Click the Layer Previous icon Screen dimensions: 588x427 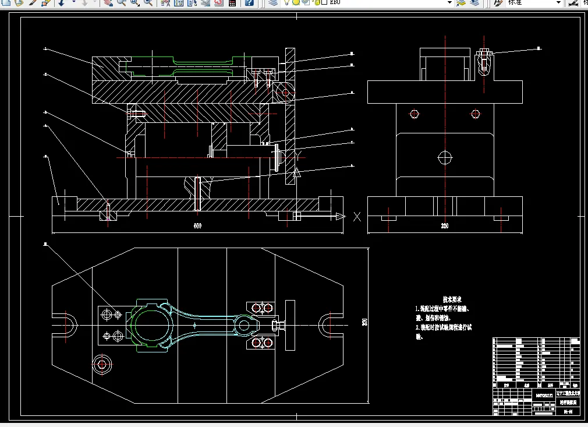click(474, 3)
